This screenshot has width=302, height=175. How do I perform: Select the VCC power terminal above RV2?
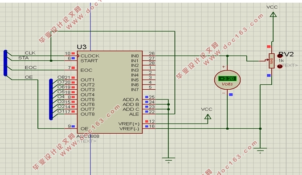[273, 14]
